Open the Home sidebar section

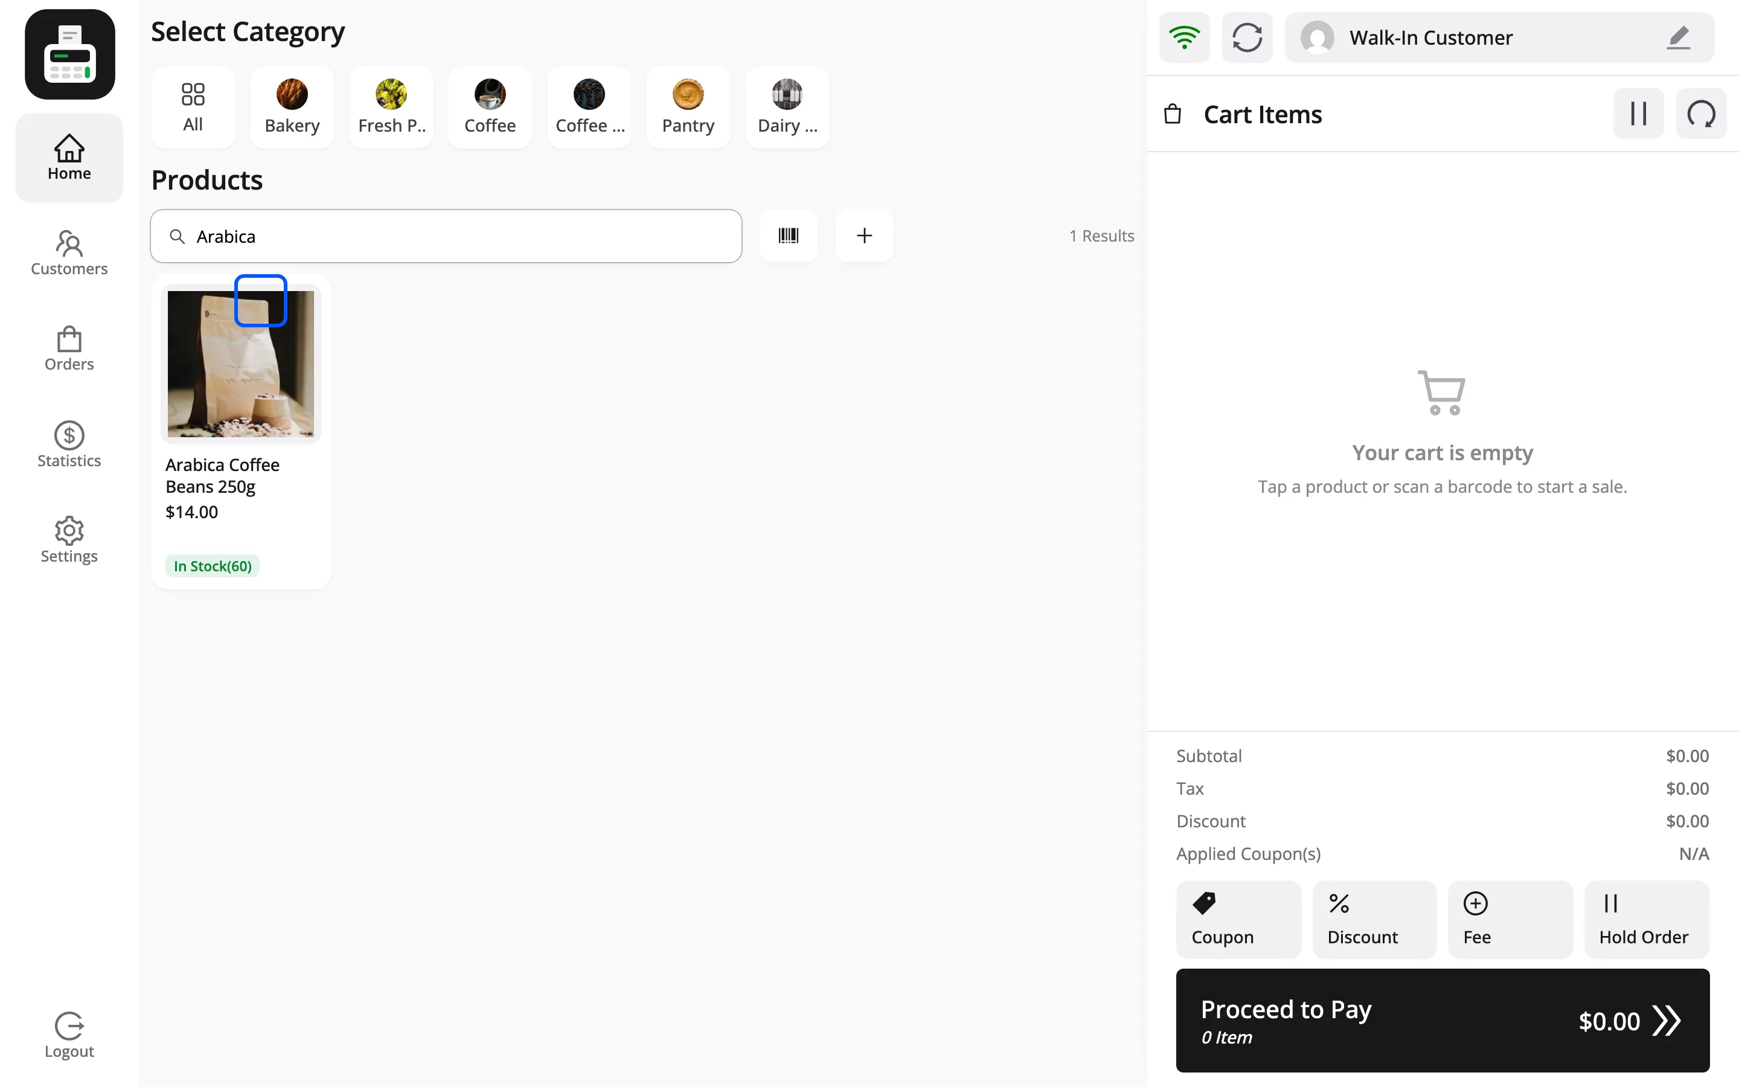pos(69,158)
